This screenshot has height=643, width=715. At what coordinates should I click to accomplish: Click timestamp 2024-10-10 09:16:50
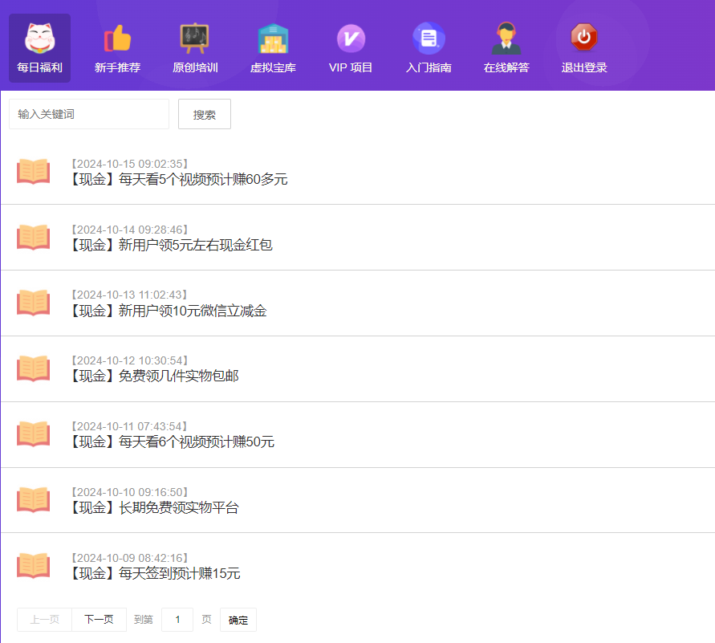pyautogui.click(x=130, y=492)
